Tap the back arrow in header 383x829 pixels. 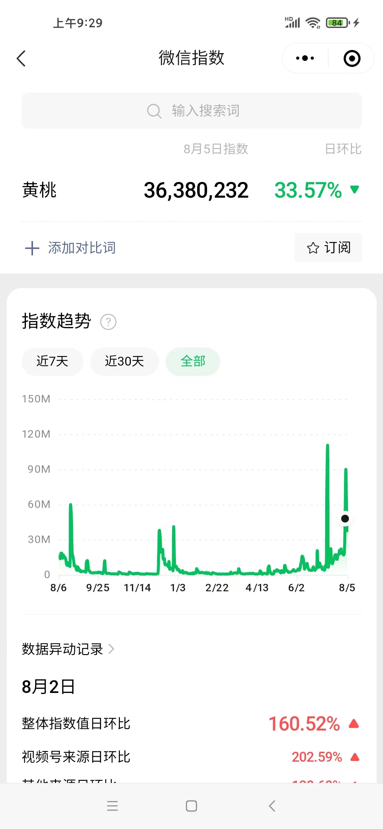[x=21, y=58]
